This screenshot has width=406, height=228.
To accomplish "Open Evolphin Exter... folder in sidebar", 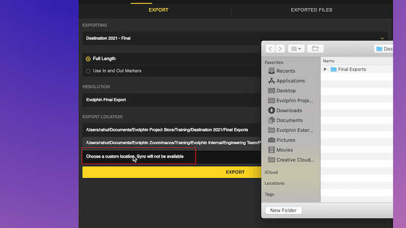I will click(290, 130).
